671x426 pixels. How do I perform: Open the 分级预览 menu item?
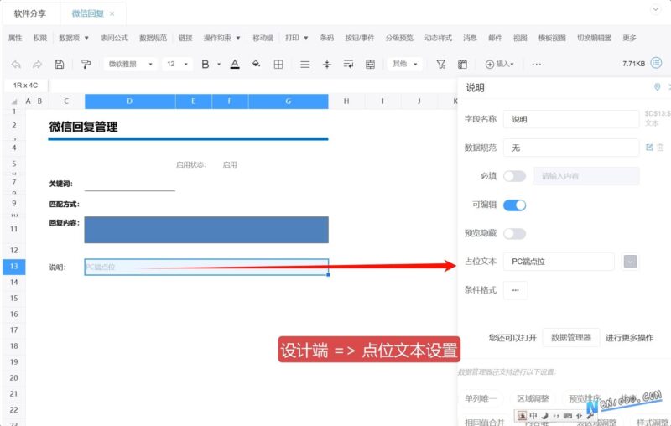click(399, 38)
